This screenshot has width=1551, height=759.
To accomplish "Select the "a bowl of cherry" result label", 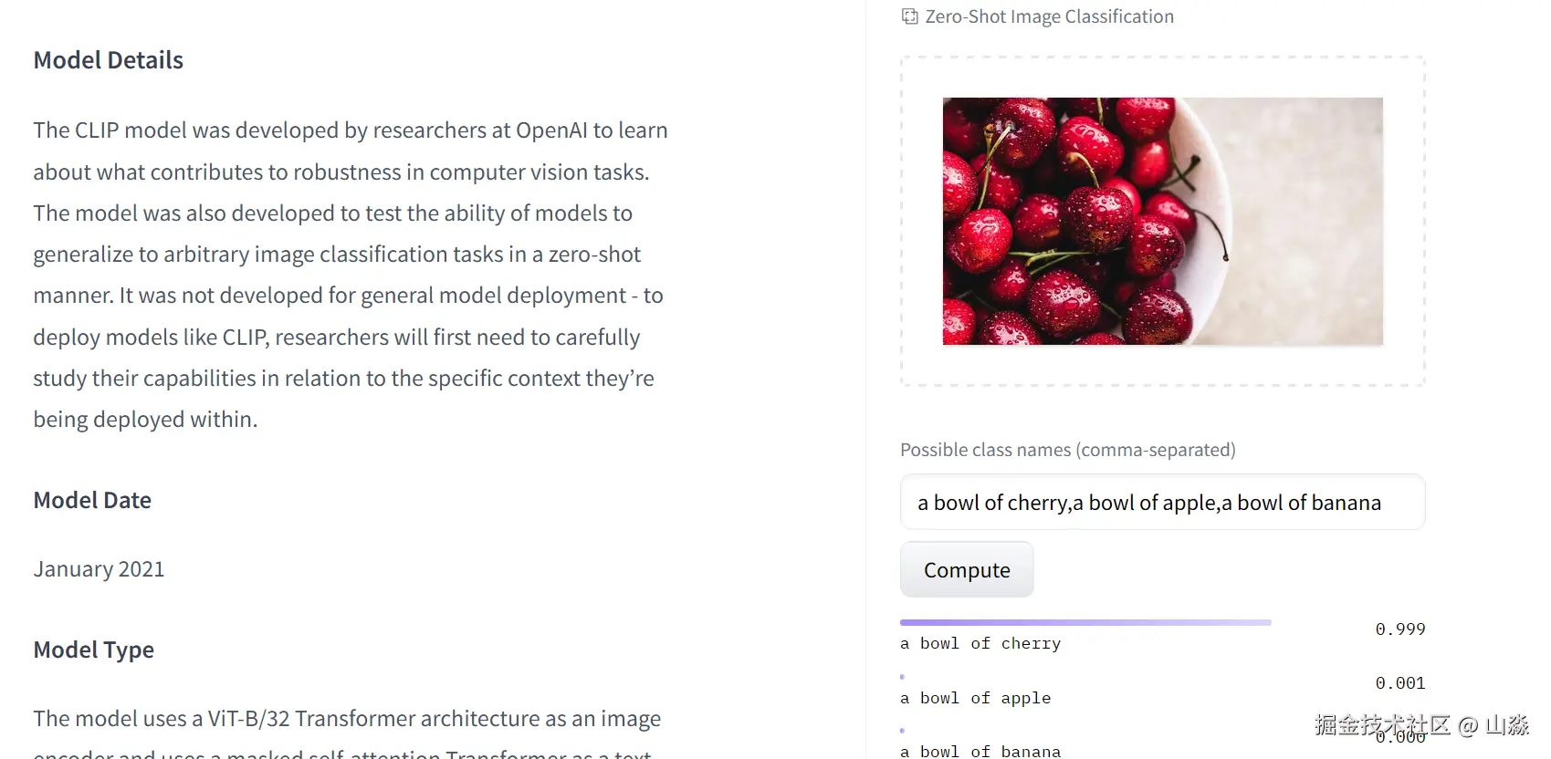I will 980,644.
